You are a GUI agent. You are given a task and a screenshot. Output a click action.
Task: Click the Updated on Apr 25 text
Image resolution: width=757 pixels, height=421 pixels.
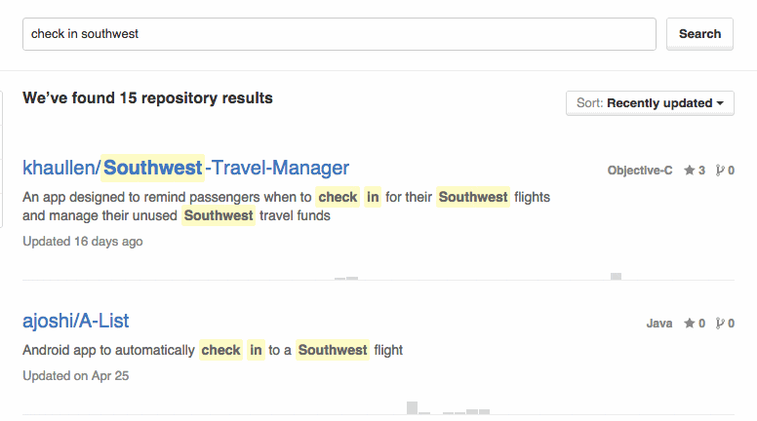[x=76, y=375]
